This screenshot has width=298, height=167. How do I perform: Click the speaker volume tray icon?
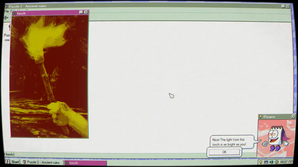click(271, 162)
